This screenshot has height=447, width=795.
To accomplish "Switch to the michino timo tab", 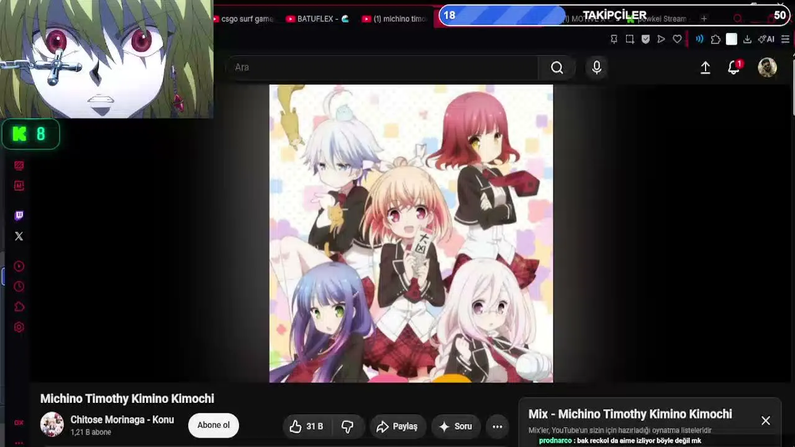I will click(x=395, y=19).
